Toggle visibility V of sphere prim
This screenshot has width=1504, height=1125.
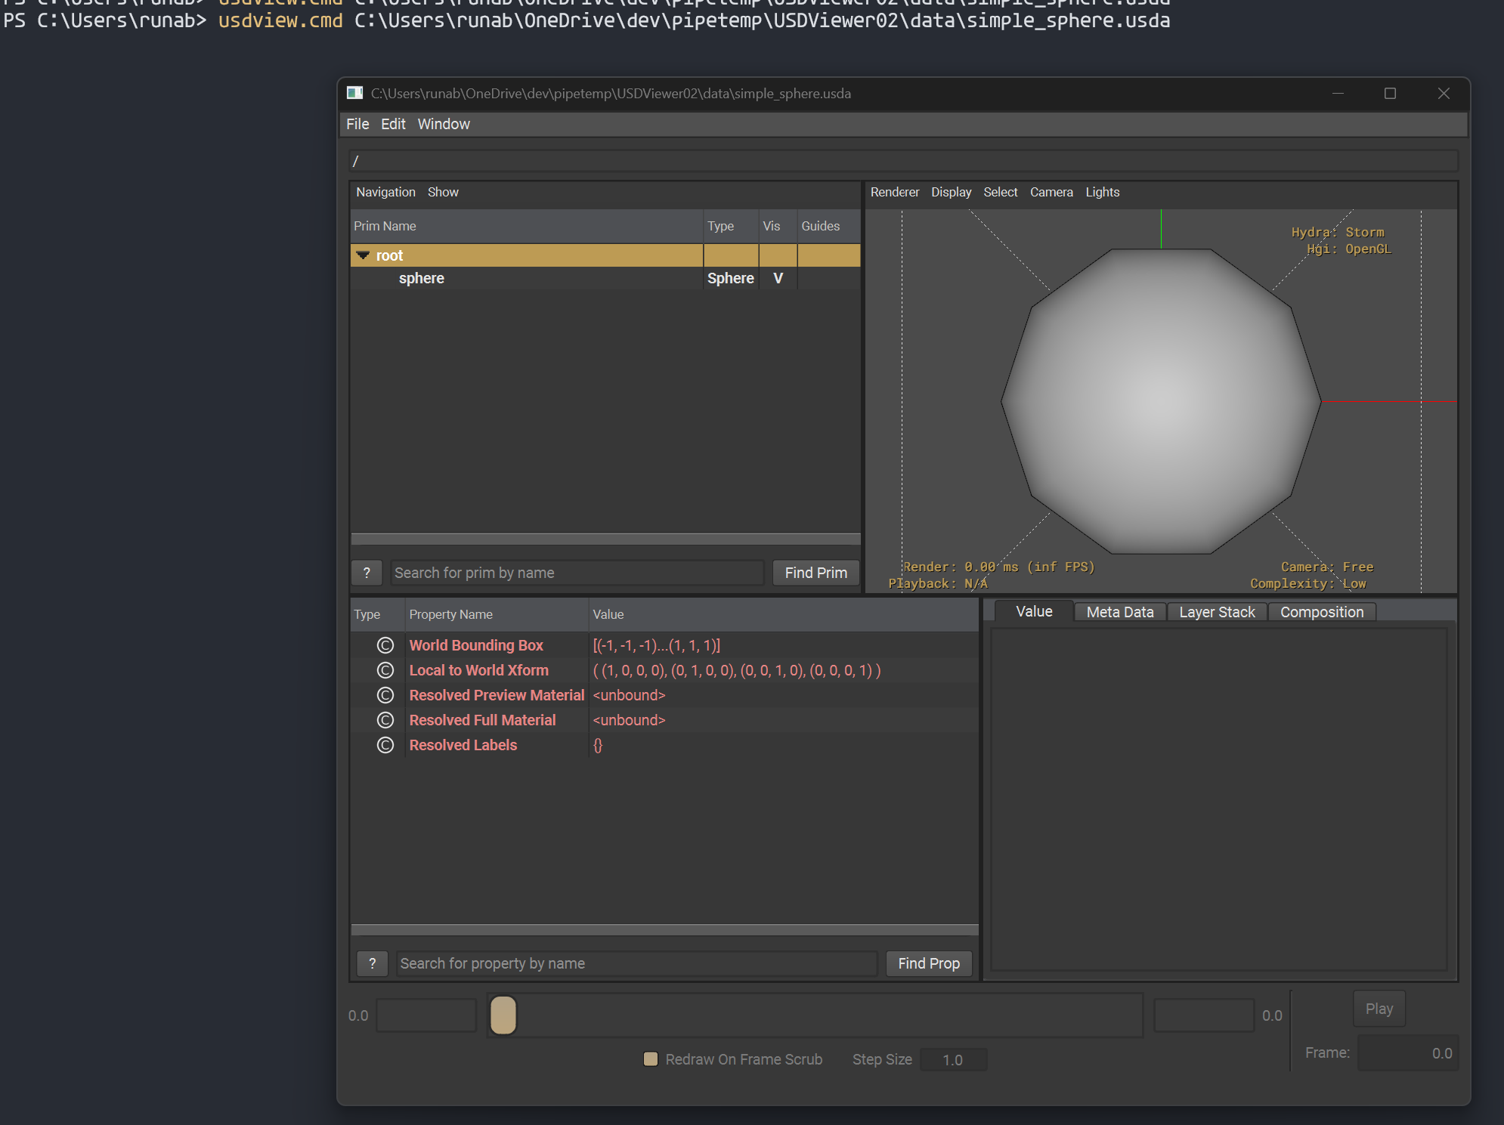778,278
